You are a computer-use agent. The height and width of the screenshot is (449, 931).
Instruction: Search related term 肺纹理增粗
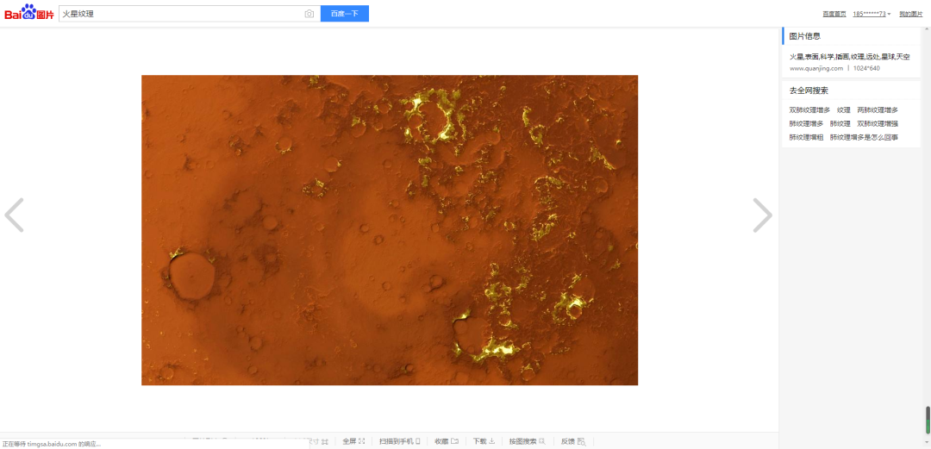point(806,137)
